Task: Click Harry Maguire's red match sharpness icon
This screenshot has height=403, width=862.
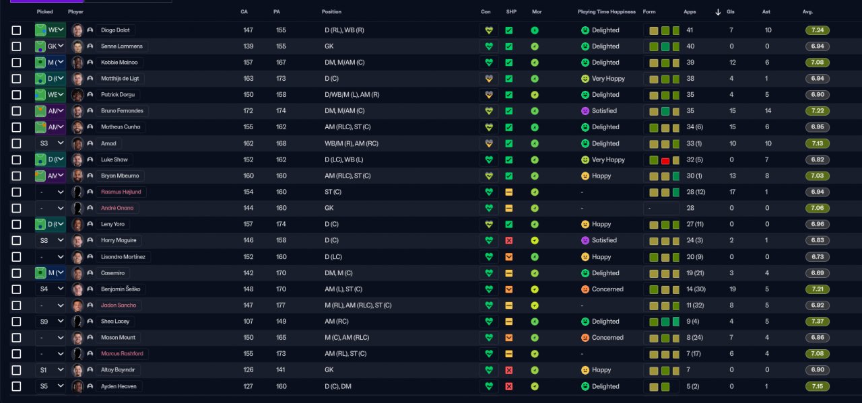Action: (509, 240)
